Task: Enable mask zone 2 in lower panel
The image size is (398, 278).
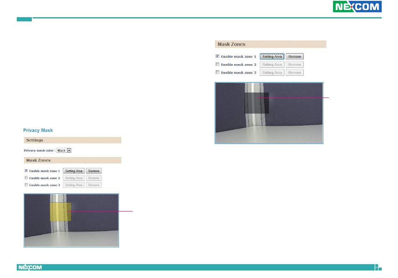Action: tap(26, 178)
